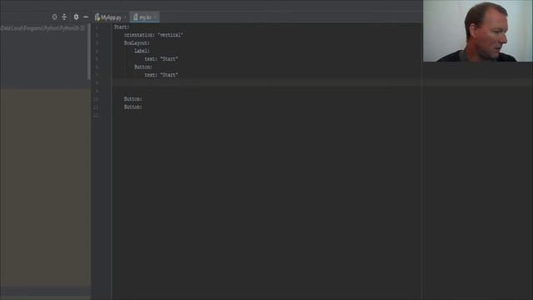Screen dimensions: 533x300
Task: Click the 'BoxLayout:' line in editor
Action: (137, 42)
